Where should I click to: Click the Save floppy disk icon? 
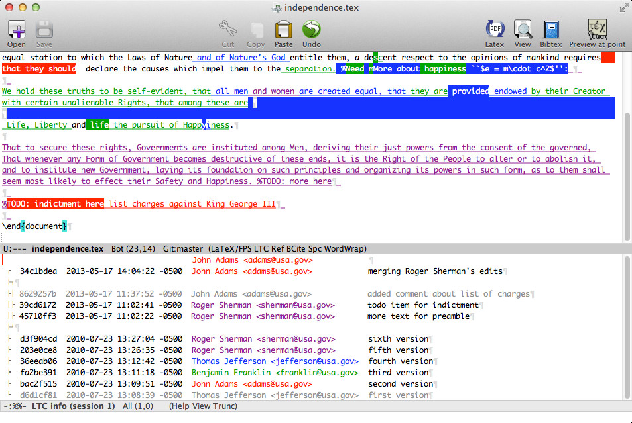(44, 30)
